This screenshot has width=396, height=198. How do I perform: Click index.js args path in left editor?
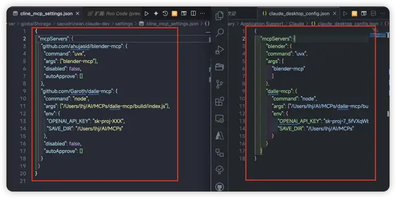coord(114,106)
